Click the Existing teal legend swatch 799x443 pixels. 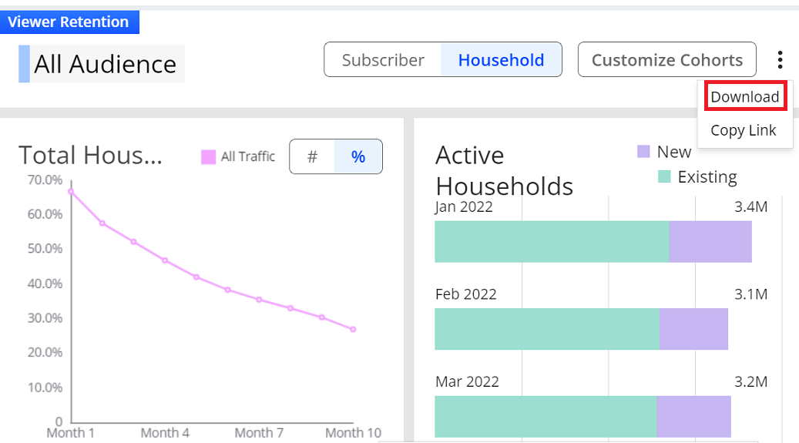(664, 176)
